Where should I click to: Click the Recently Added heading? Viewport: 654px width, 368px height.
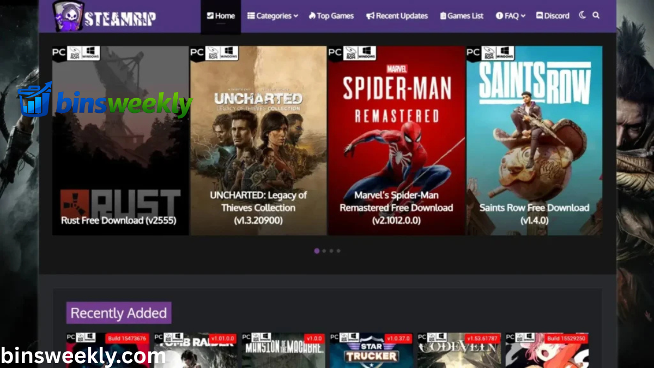[119, 313]
